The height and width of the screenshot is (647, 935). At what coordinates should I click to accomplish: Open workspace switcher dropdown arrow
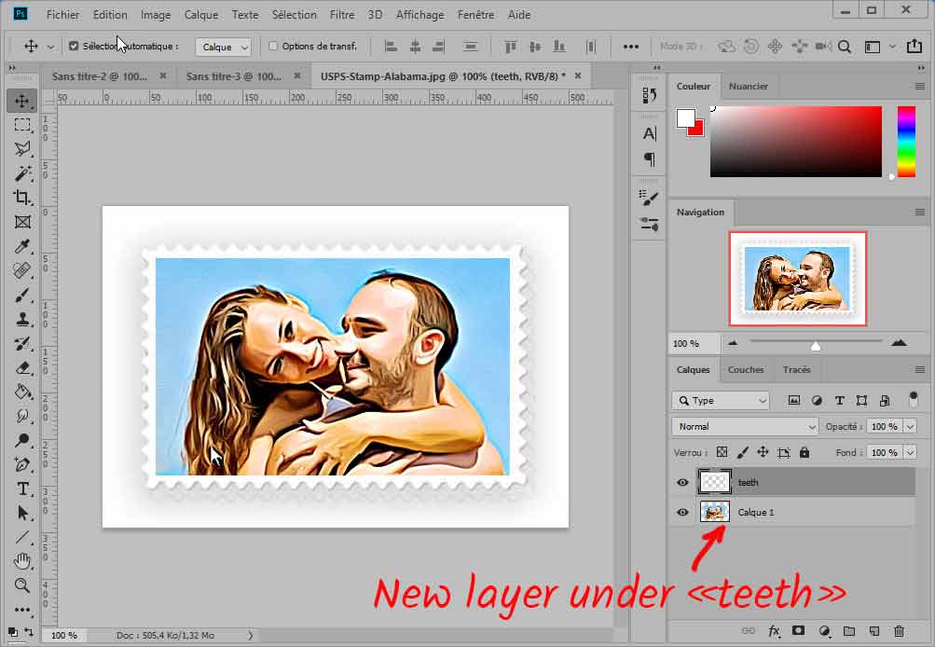[892, 46]
